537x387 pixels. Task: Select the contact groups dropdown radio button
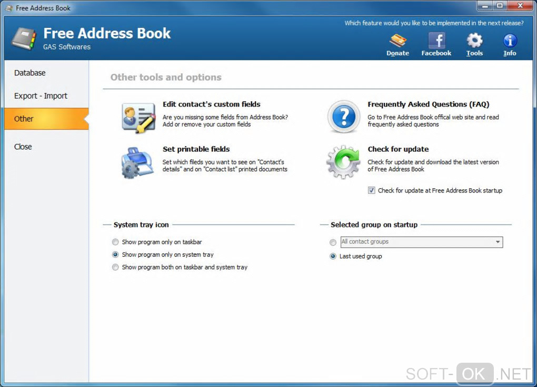pos(333,243)
